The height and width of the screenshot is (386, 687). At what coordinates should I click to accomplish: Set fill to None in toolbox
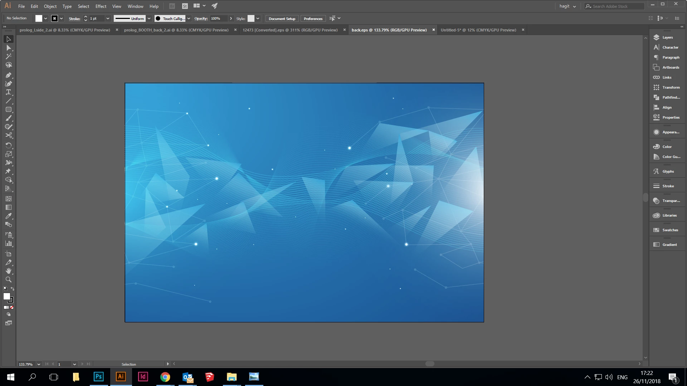click(12, 307)
